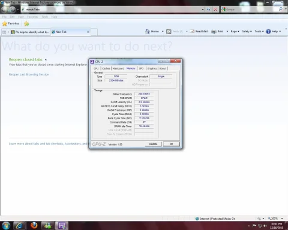Screen dimensions: 288x230
Task: Click the Internet Explorer Forward arrow button
Action: [12, 9]
